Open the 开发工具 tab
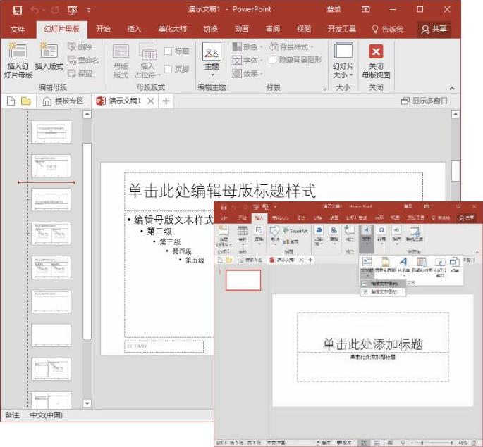Screen dimensions: 483x447 (341, 29)
